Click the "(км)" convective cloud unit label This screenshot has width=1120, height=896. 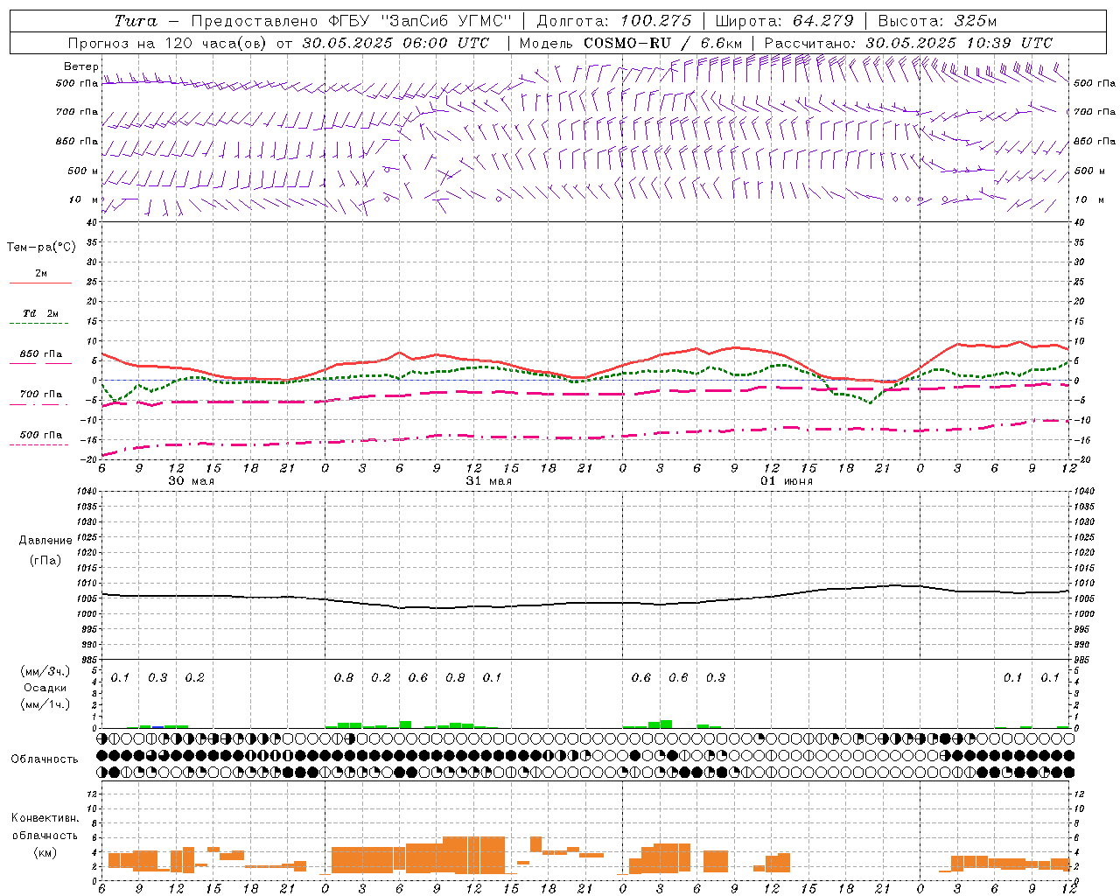pos(45,851)
